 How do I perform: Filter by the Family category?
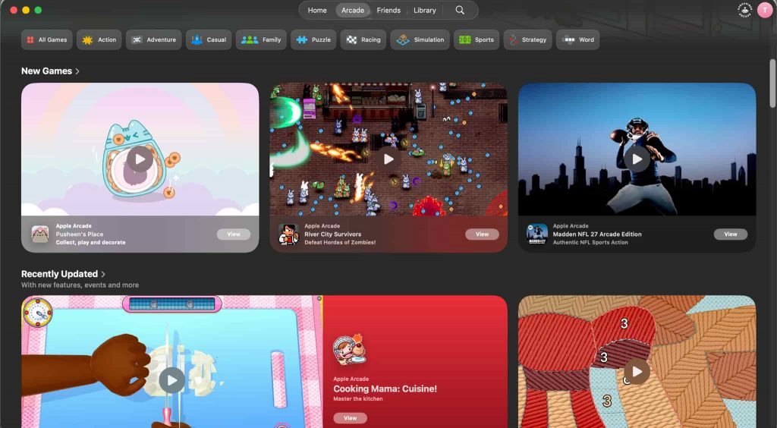click(x=261, y=39)
